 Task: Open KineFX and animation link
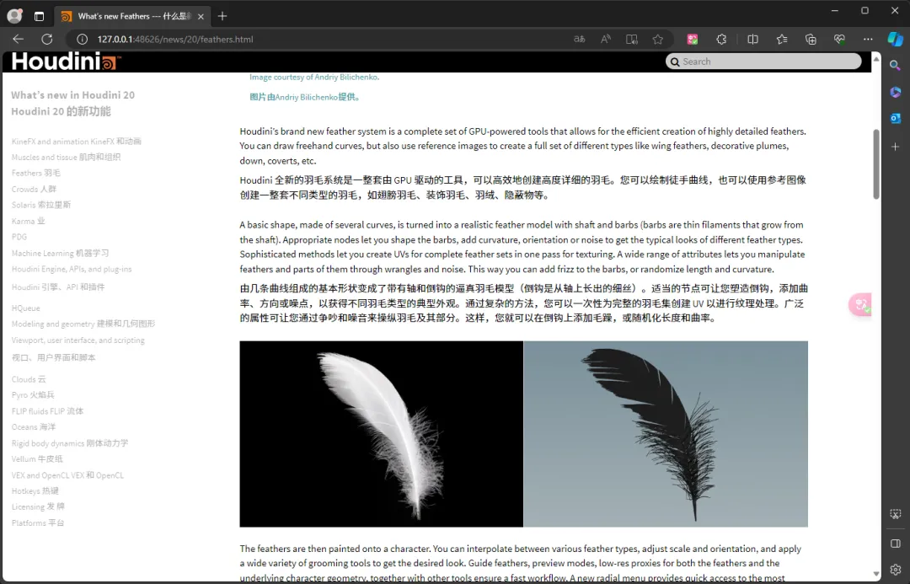pyautogui.click(x=76, y=141)
